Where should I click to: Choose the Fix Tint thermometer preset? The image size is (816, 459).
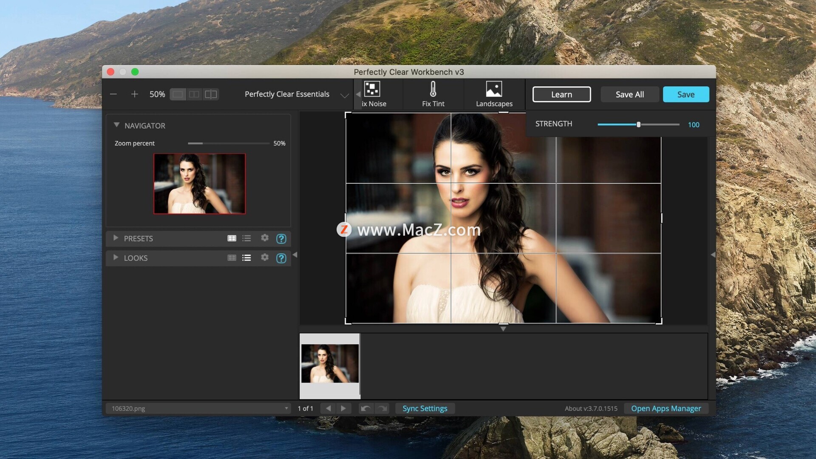point(433,94)
